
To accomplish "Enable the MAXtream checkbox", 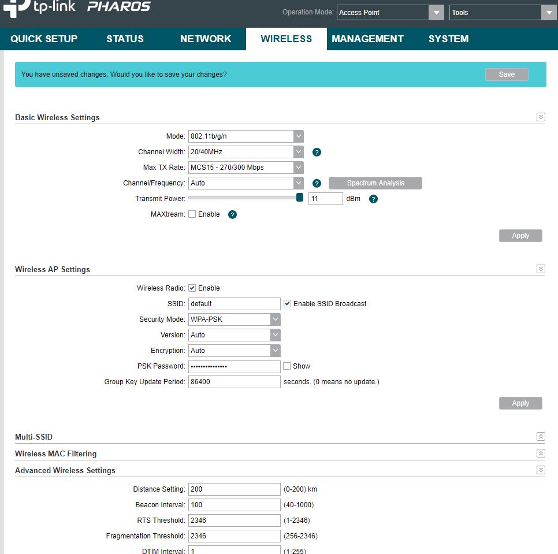I will [x=192, y=214].
